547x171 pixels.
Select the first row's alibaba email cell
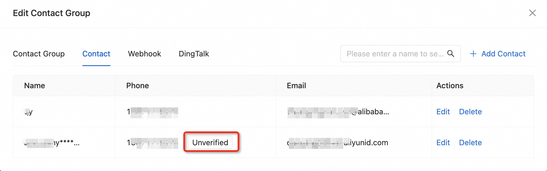(x=338, y=112)
